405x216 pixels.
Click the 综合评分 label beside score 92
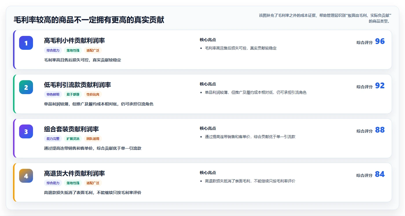click(x=364, y=87)
